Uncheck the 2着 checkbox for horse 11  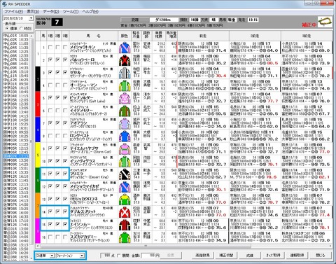click(57, 174)
